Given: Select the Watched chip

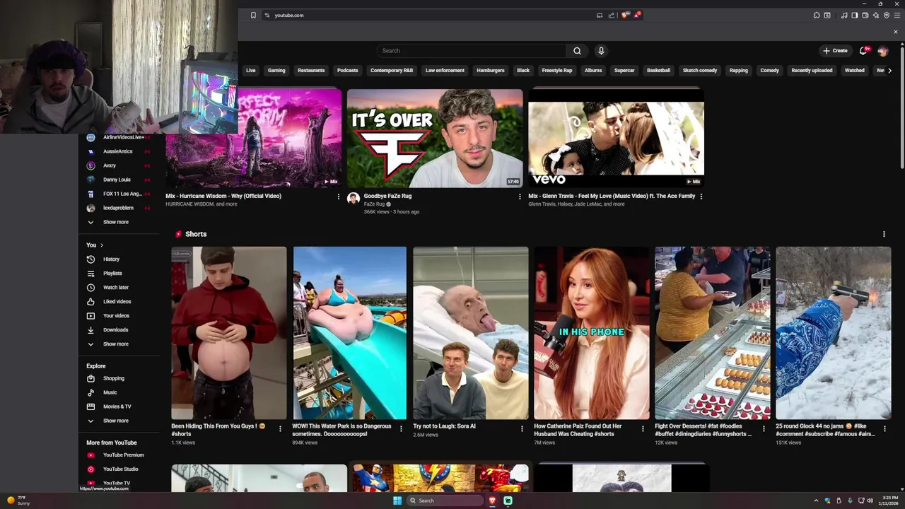Looking at the screenshot, I should [855, 71].
